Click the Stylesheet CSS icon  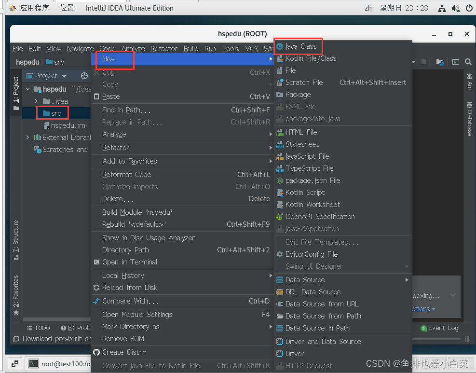click(x=280, y=144)
